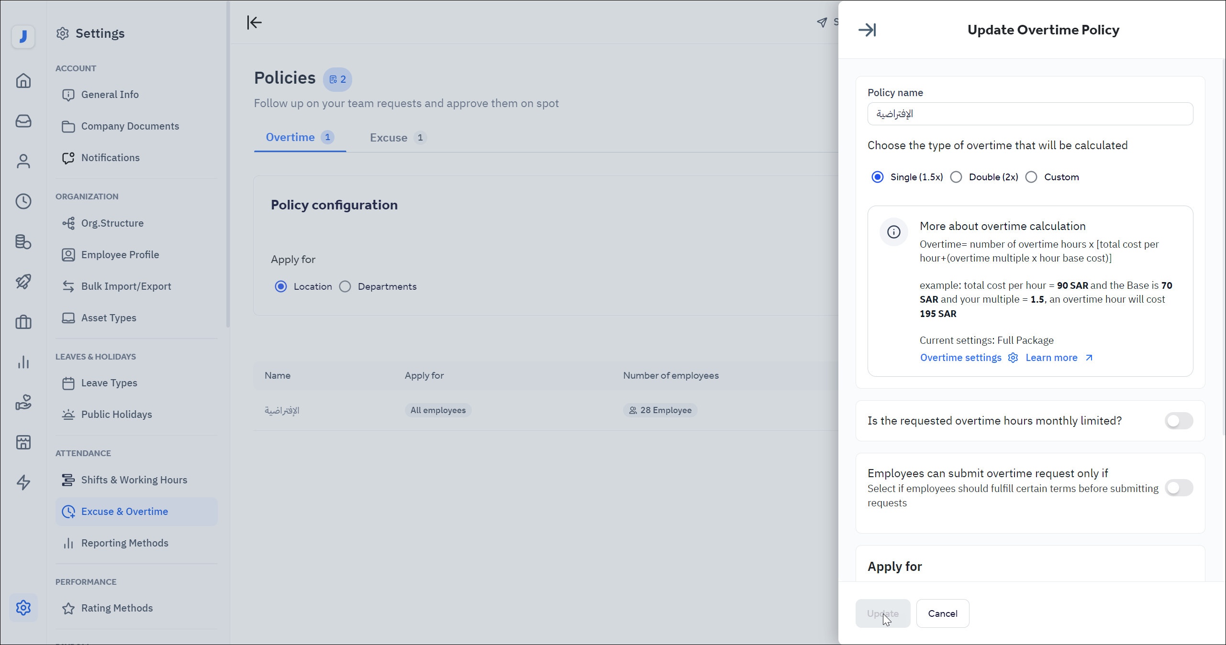Open the bar chart Reports icon in rail
The image size is (1226, 645).
point(23,362)
